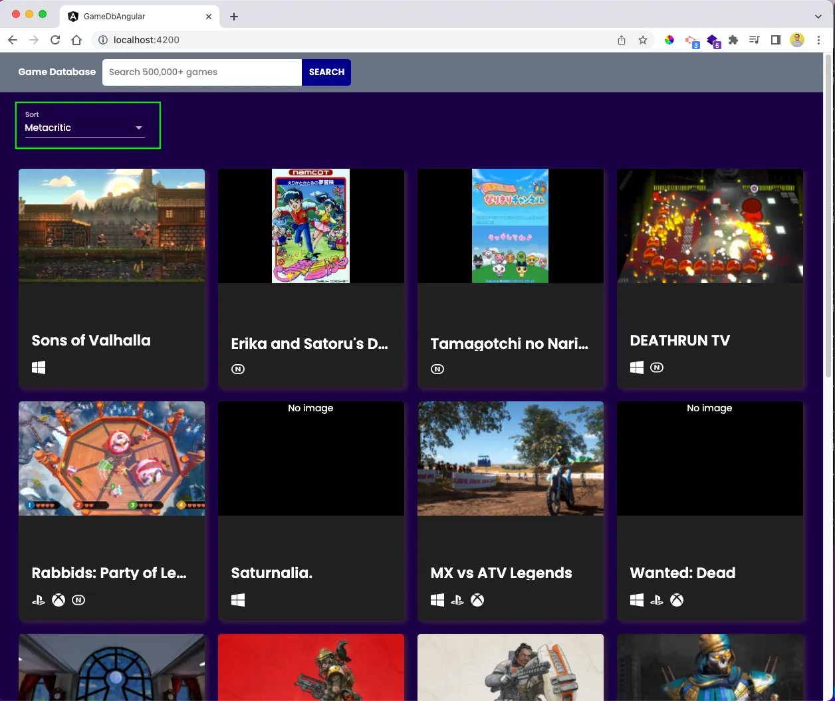Click the Wanted: Dead title

tap(683, 573)
